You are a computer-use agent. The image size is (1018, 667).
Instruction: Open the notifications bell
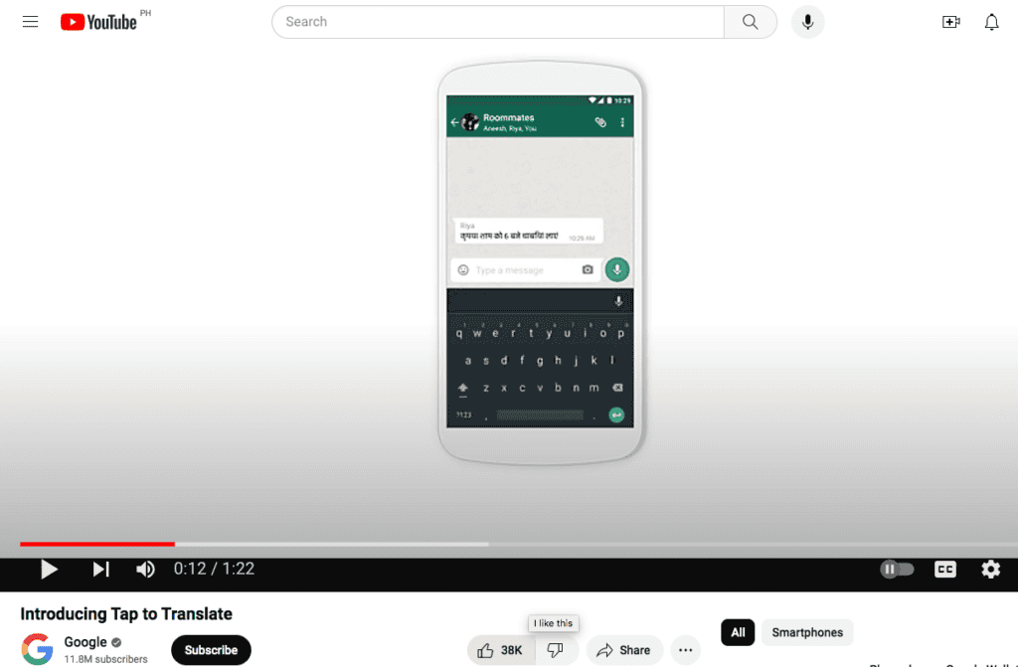(x=991, y=22)
